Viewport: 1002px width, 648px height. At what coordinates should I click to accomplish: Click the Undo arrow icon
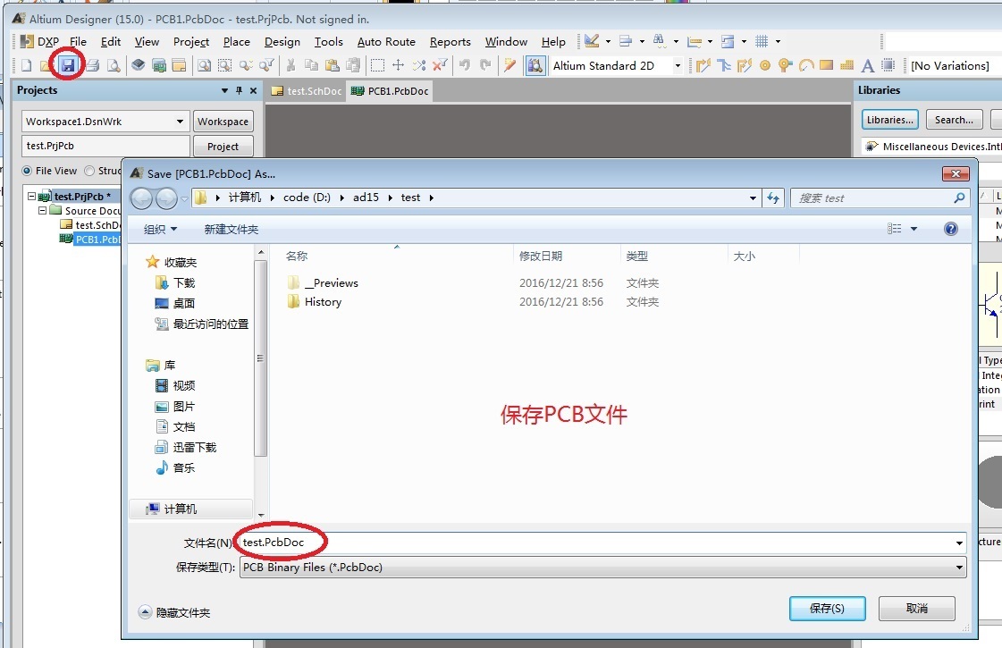point(465,65)
